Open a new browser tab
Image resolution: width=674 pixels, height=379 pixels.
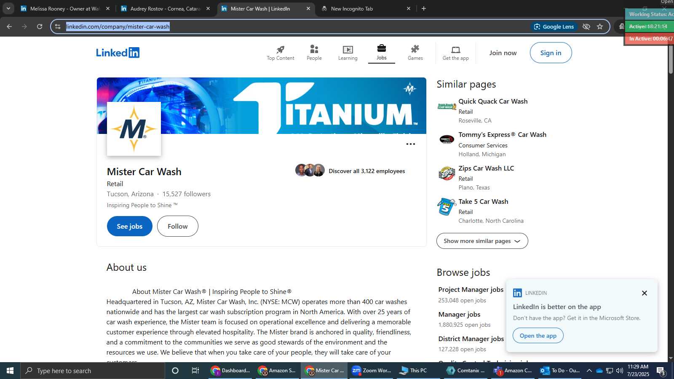click(x=424, y=8)
